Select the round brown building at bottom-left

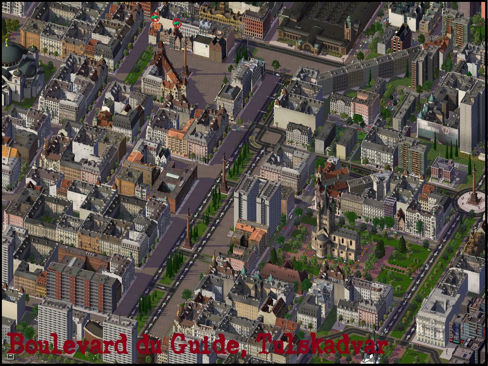pyautogui.click(x=93, y=334)
